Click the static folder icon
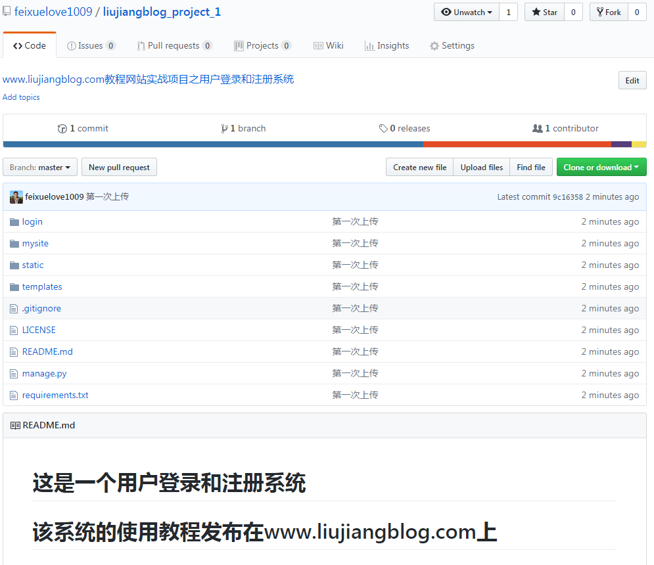The width and height of the screenshot is (654, 565). (x=14, y=265)
